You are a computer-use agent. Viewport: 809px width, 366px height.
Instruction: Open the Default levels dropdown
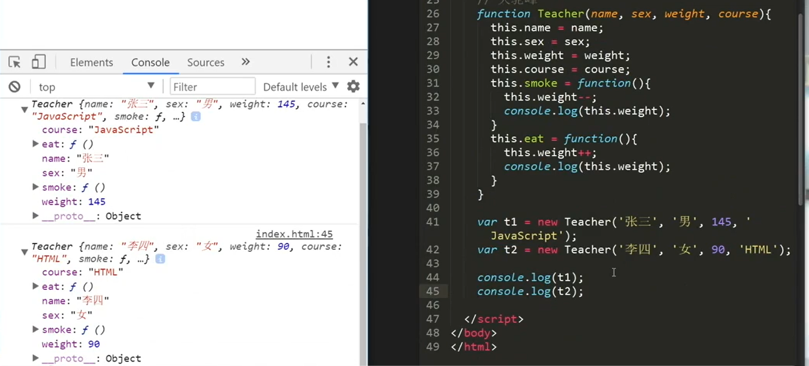(301, 87)
